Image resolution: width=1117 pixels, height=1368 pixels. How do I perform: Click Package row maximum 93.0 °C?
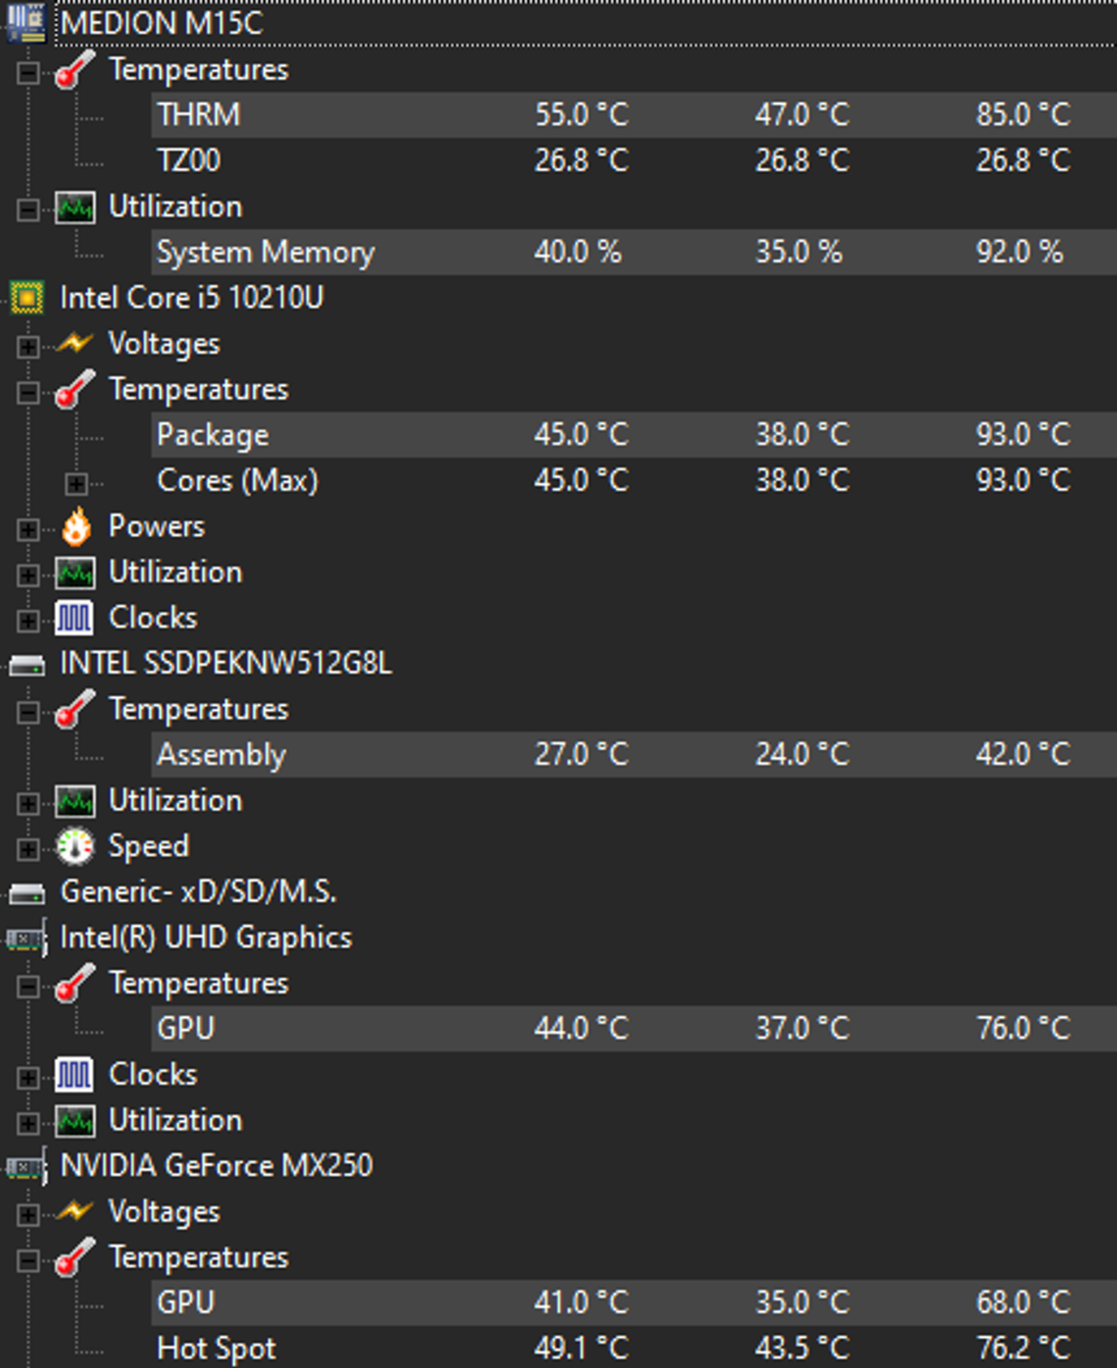click(1023, 435)
